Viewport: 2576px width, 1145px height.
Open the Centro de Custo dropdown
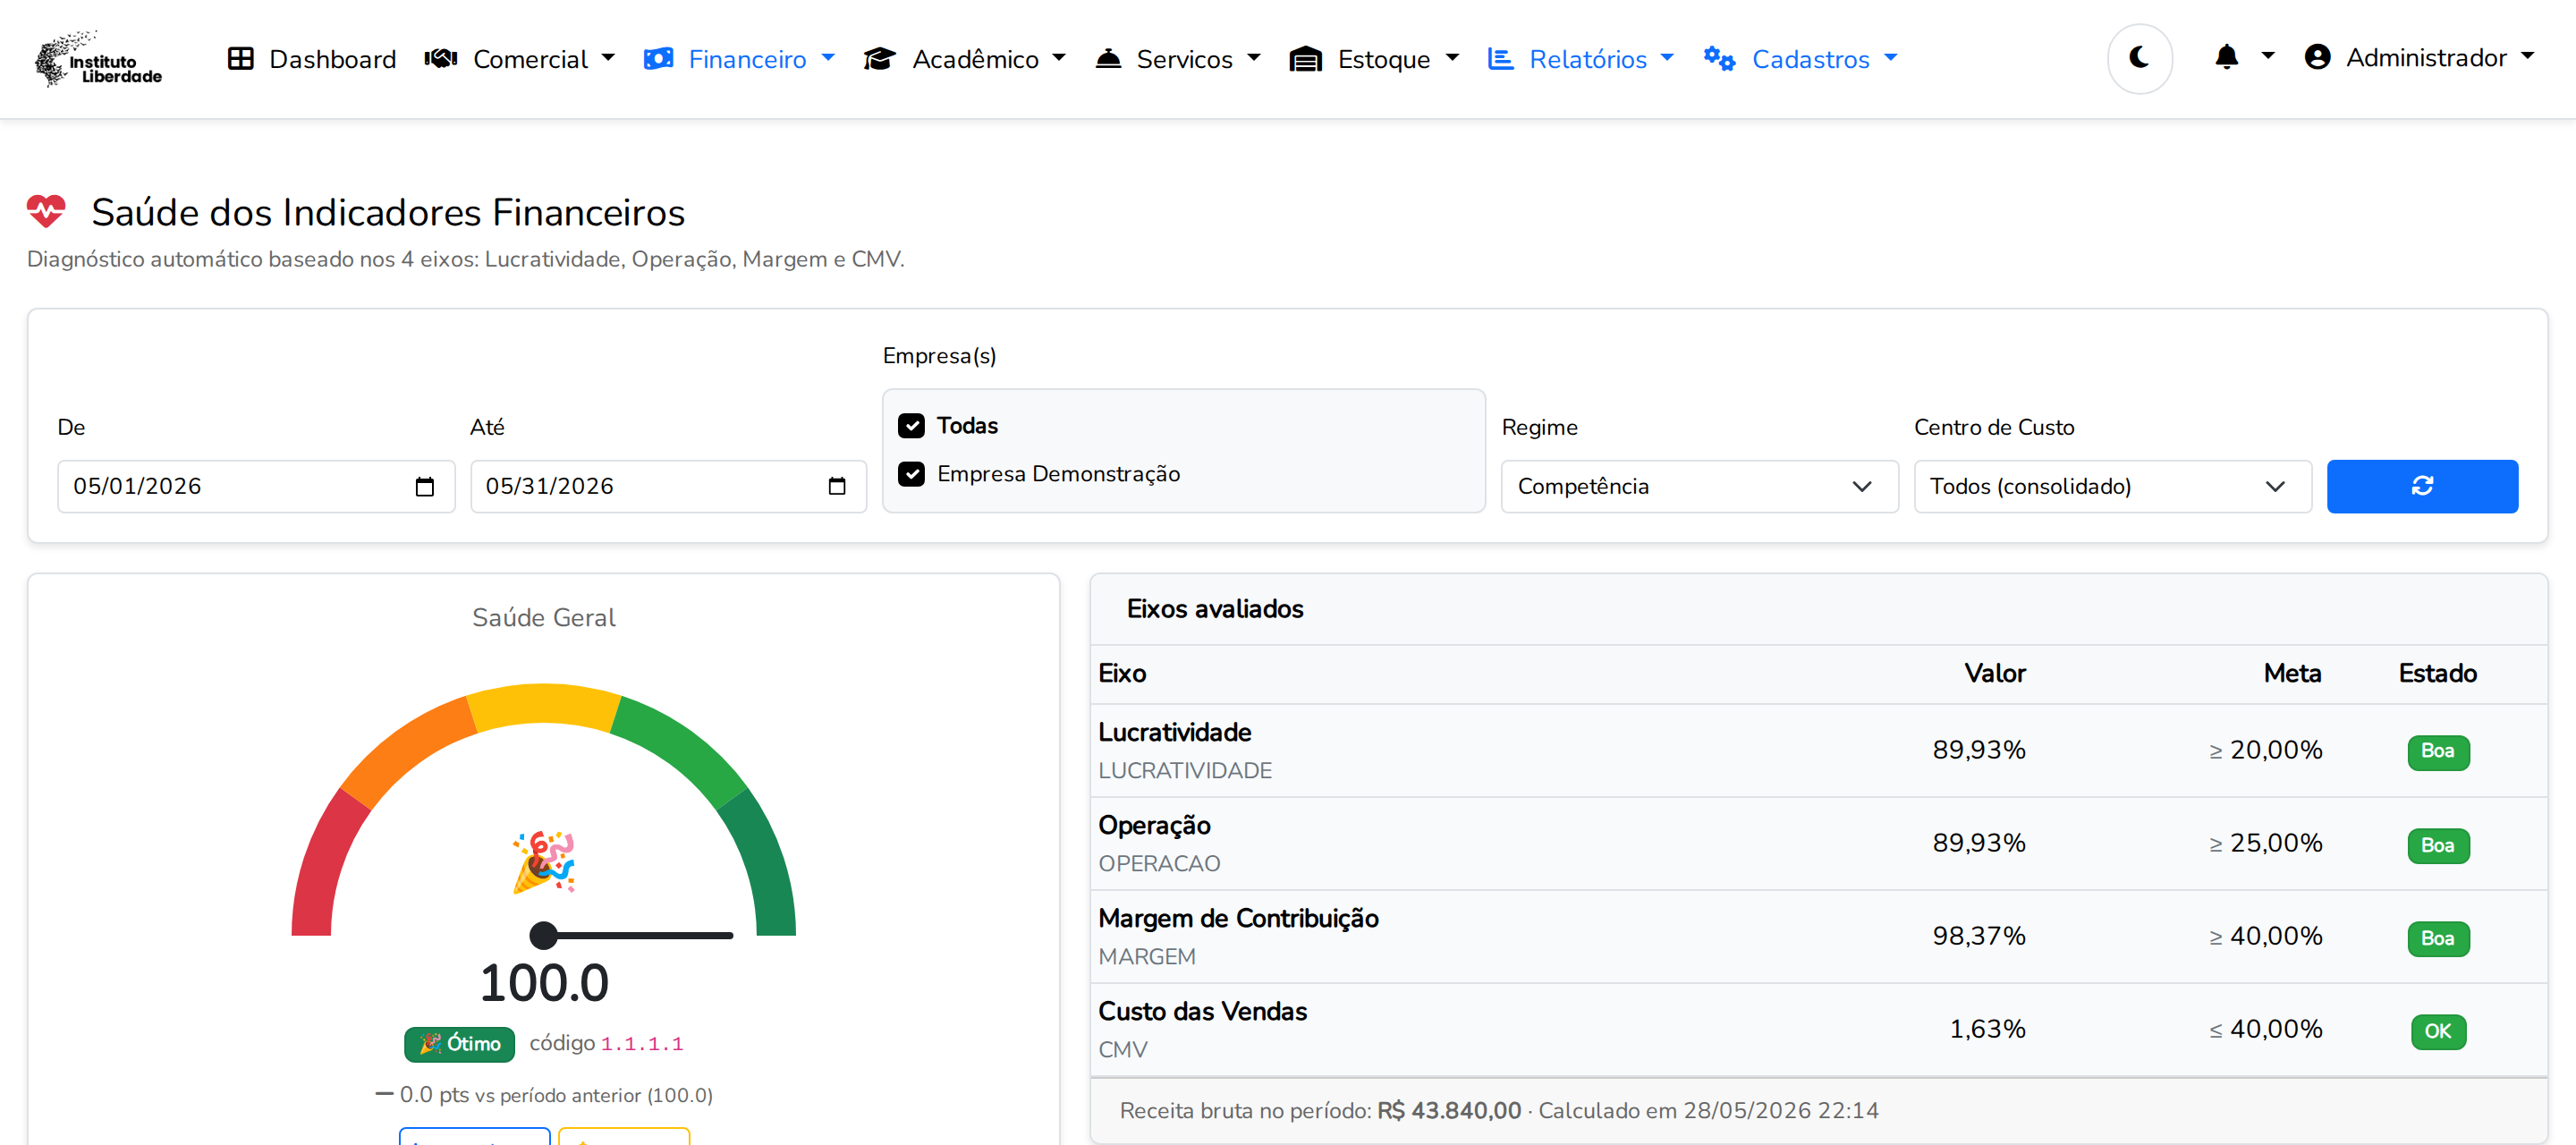tap(2112, 486)
